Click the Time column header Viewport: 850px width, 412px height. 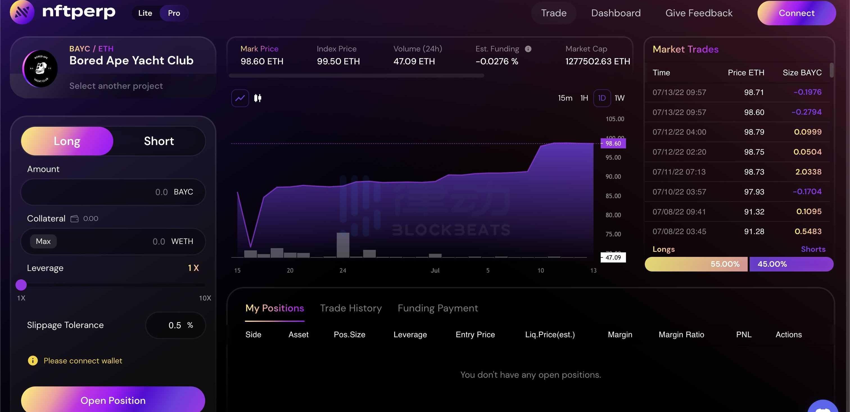point(661,73)
